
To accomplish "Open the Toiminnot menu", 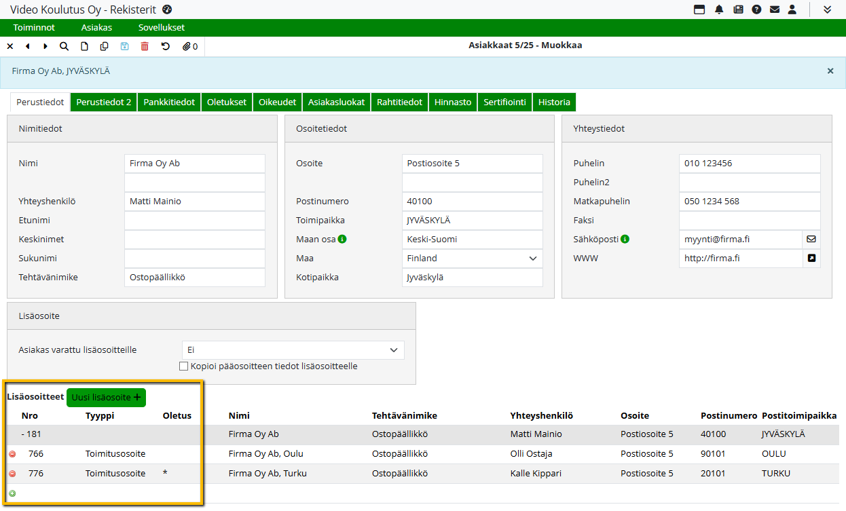I will pos(34,28).
